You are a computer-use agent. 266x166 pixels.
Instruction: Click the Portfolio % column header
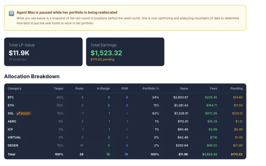(151, 88)
